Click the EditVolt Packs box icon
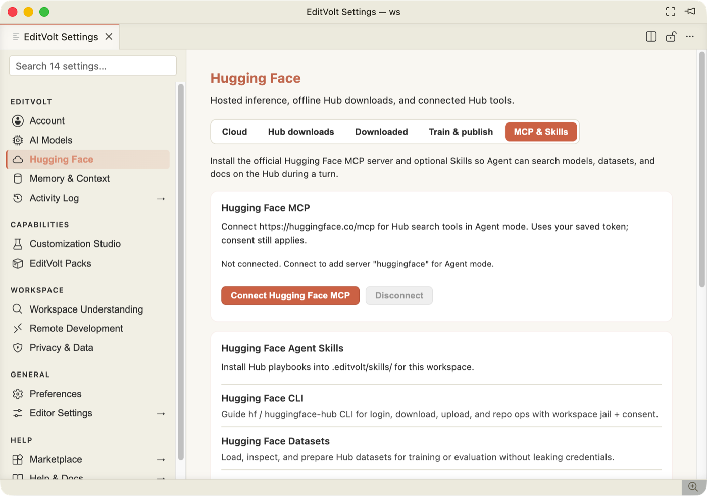707x496 pixels. (18, 263)
